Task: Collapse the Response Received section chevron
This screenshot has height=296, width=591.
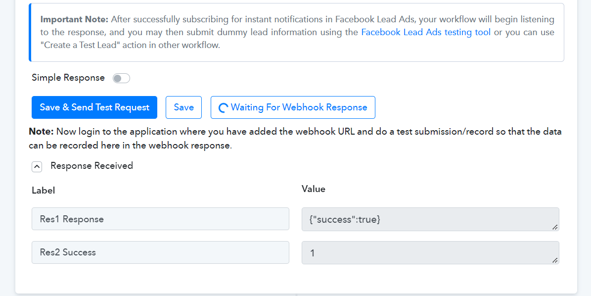Action: pos(37,166)
